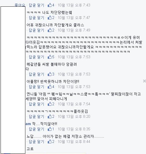Open the 10월 13일 오후 7:53 timestamp with 5 likes

(74, 57)
